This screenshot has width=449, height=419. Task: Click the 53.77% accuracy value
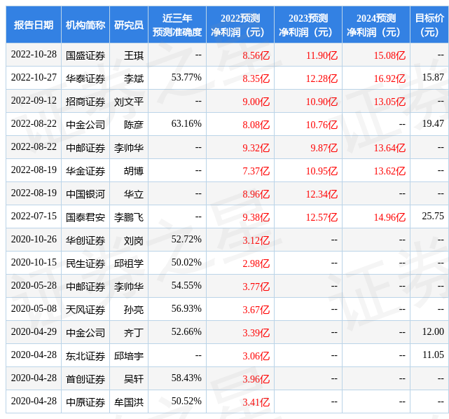(186, 77)
